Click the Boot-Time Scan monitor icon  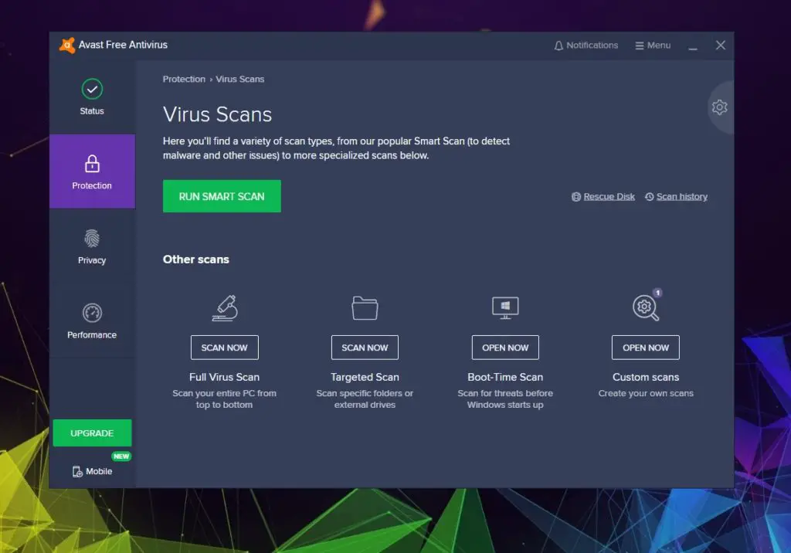click(x=505, y=308)
